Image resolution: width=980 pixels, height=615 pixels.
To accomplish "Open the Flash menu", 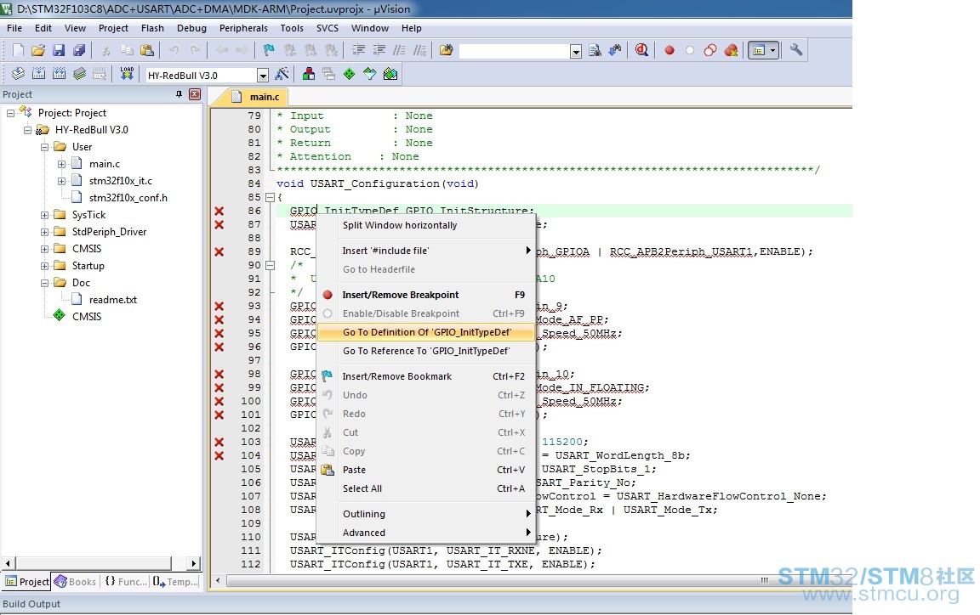I will point(152,28).
